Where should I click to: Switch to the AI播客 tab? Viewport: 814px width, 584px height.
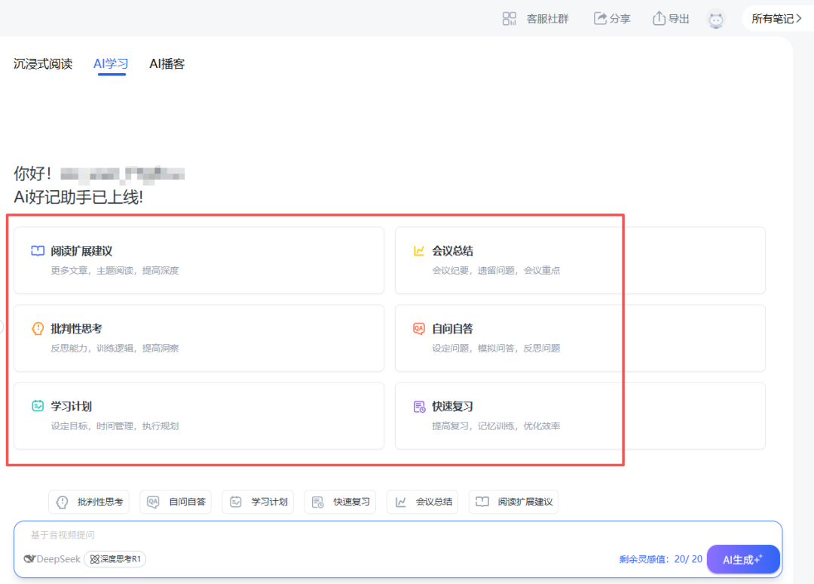[167, 64]
